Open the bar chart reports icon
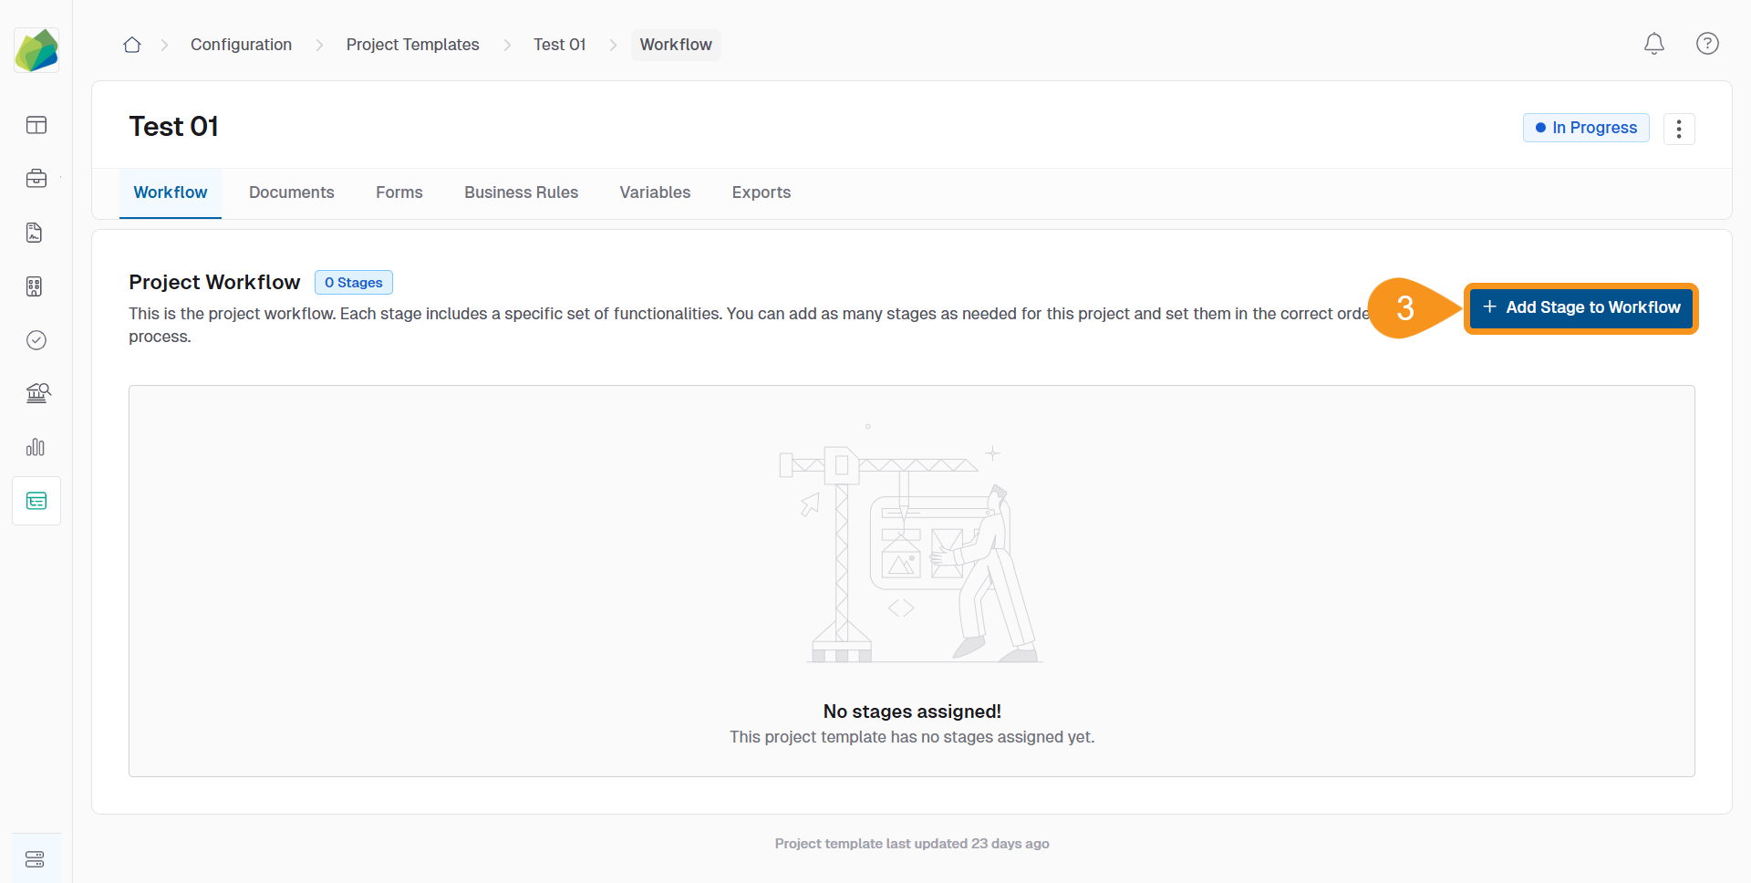The width and height of the screenshot is (1751, 883). point(36,447)
